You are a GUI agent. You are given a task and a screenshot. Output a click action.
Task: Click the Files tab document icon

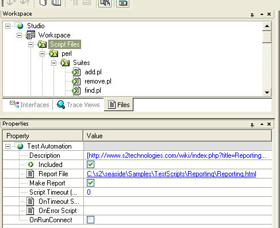tap(112, 105)
